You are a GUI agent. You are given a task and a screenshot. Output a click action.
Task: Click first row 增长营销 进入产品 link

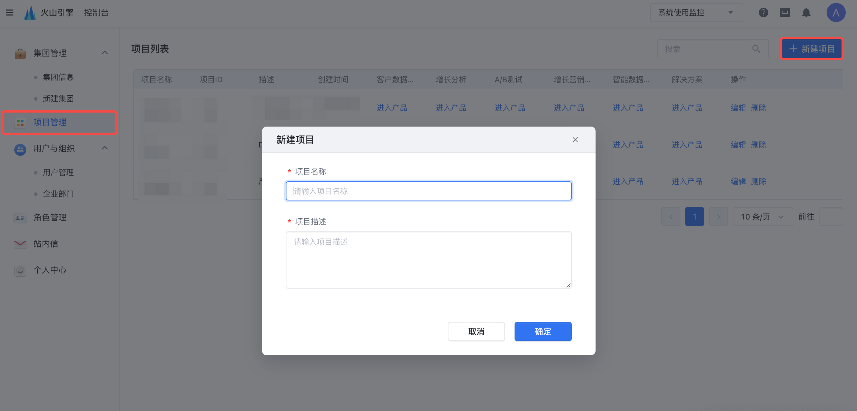click(x=569, y=108)
